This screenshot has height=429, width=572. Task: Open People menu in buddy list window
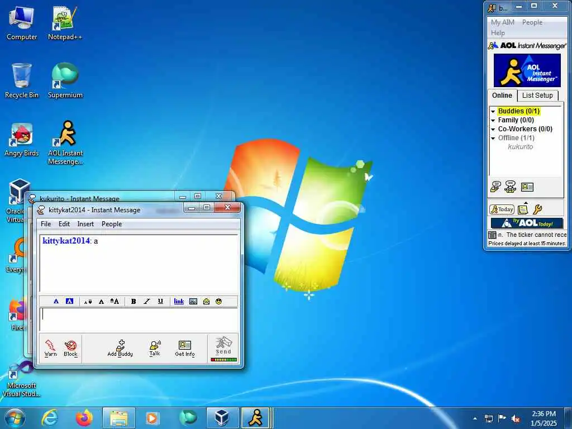(532, 22)
